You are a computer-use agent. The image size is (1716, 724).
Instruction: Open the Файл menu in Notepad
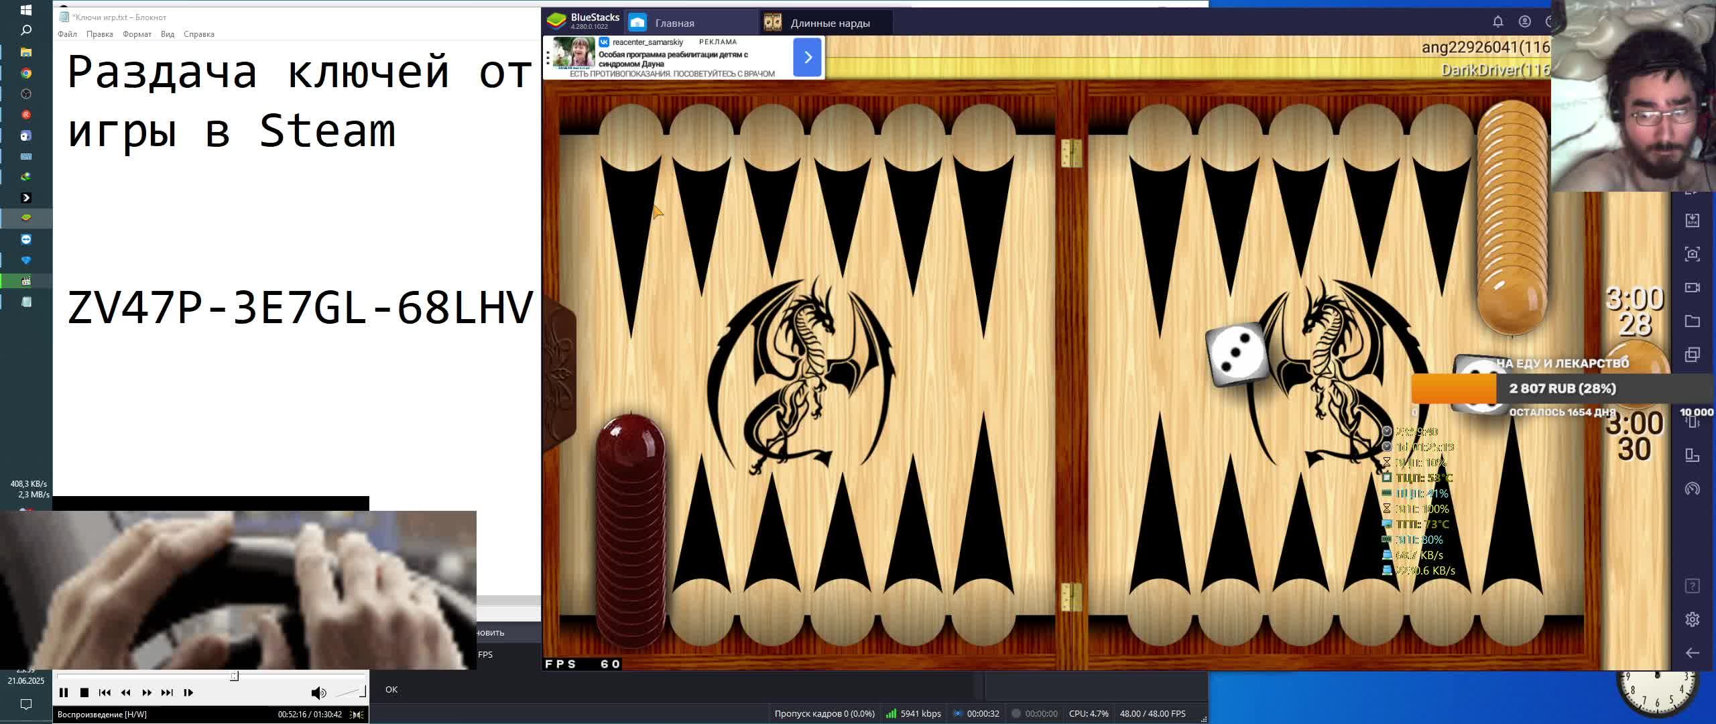67,34
